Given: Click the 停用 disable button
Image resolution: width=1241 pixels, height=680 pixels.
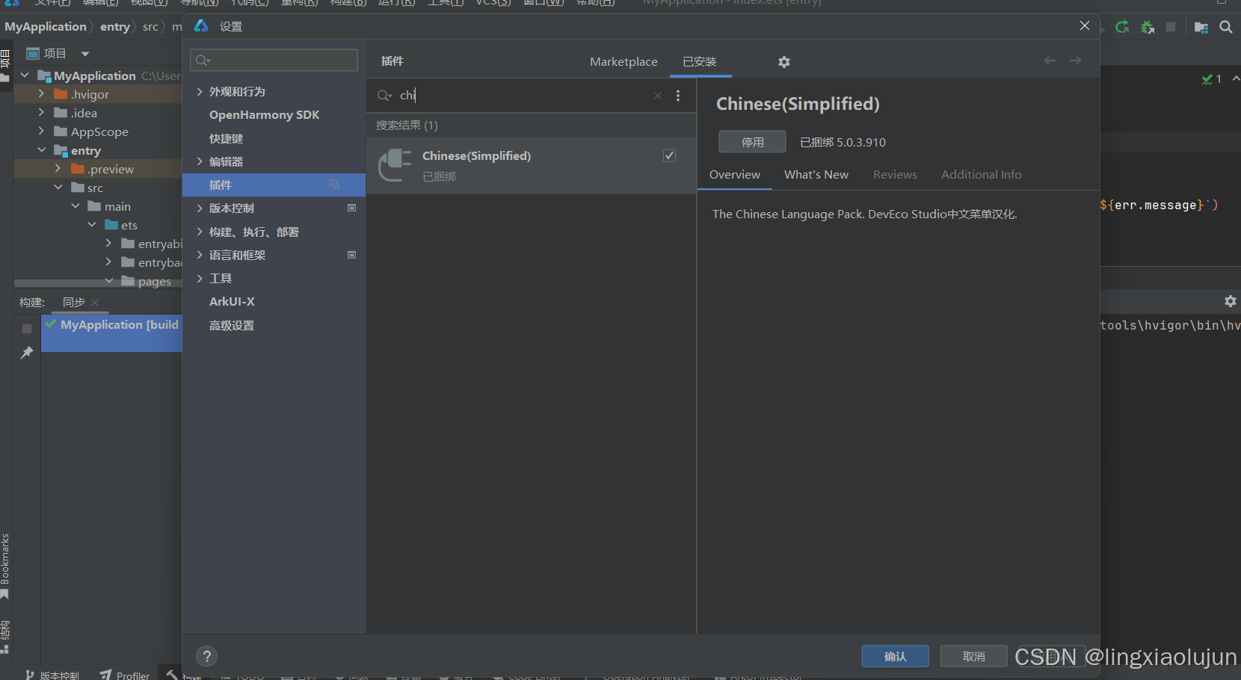Looking at the screenshot, I should click(x=752, y=142).
